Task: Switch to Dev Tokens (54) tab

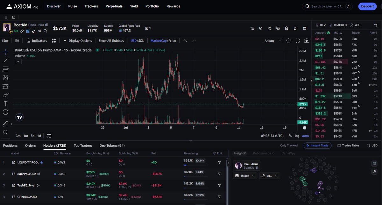Action: click(x=112, y=145)
